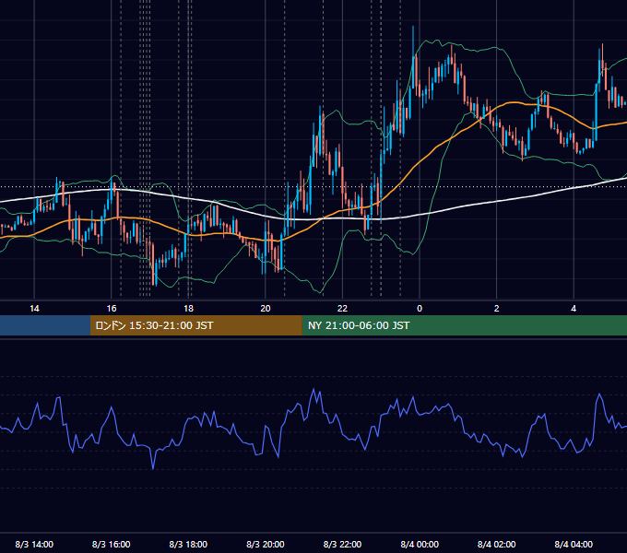Click the 8/4 02:00 date label
Image resolution: width=627 pixels, height=553 pixels.
click(x=497, y=544)
